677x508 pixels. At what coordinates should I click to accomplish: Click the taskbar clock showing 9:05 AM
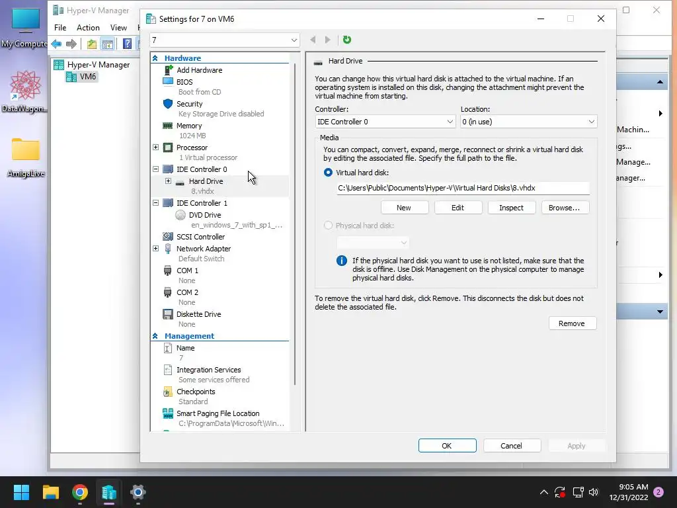[x=629, y=492]
